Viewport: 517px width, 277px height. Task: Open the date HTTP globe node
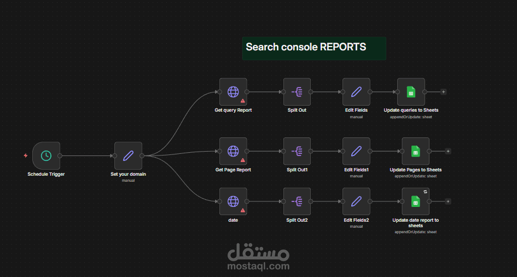(x=233, y=201)
